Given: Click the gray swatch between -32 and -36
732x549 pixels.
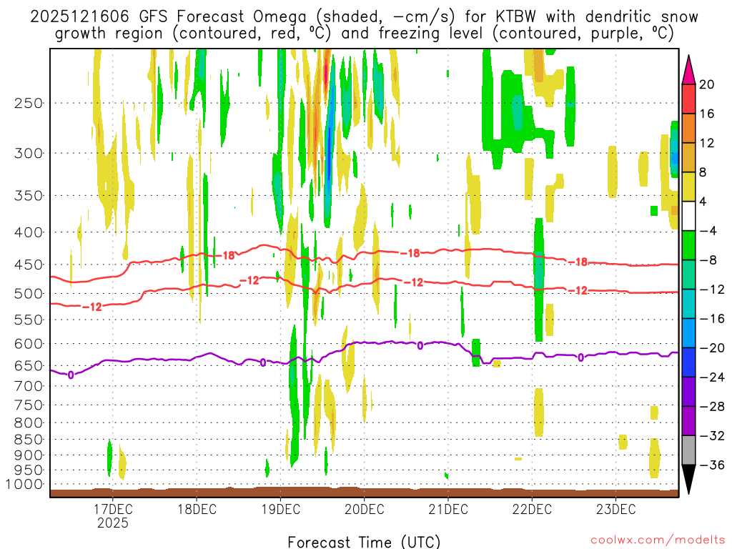Looking at the screenshot, I should (688, 450).
